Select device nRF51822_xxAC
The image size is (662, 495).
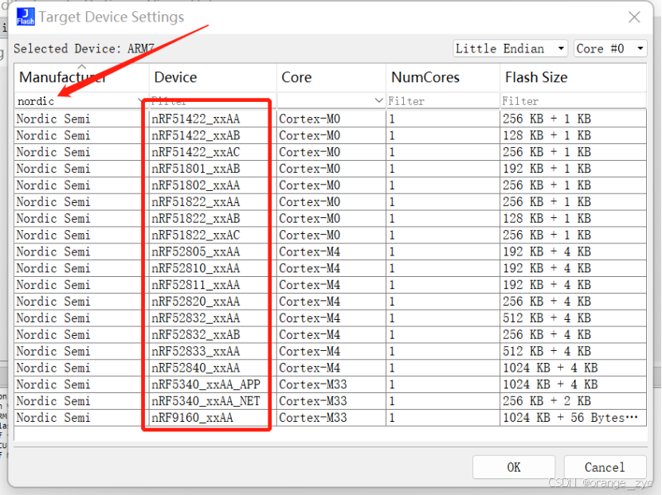195,235
